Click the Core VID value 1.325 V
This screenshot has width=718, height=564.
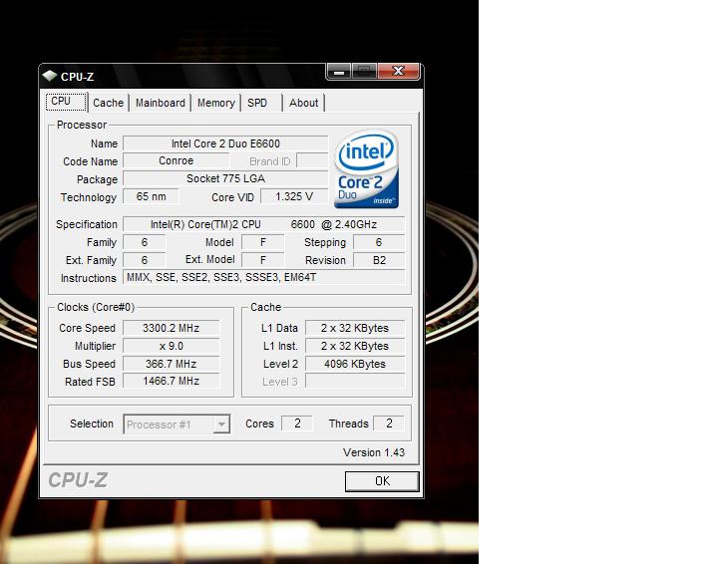(294, 196)
